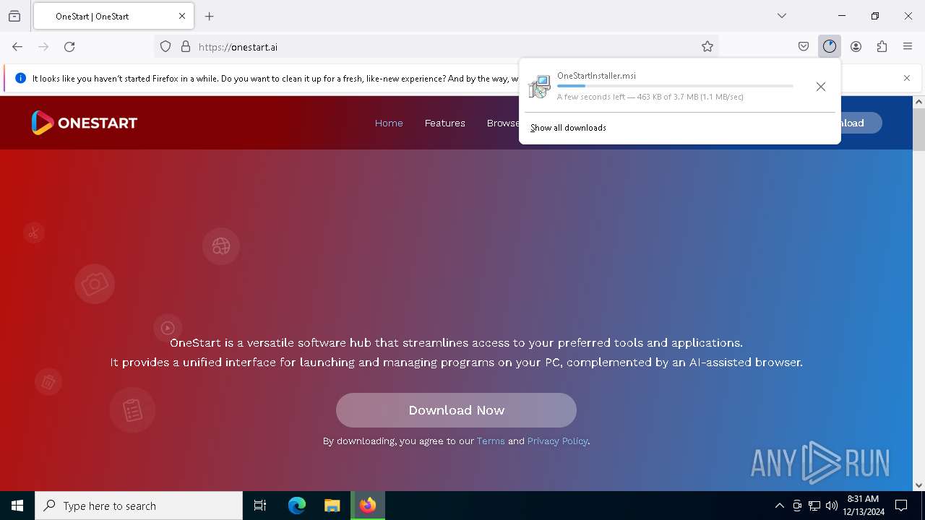Show all downloads
The height and width of the screenshot is (520, 925).
[568, 128]
